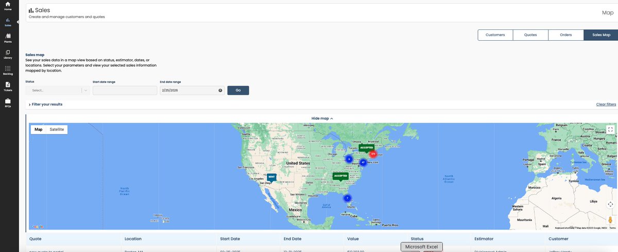The image size is (618, 252).
Task: Open the Backlog section in the sidebar
Action: pyautogui.click(x=8, y=70)
